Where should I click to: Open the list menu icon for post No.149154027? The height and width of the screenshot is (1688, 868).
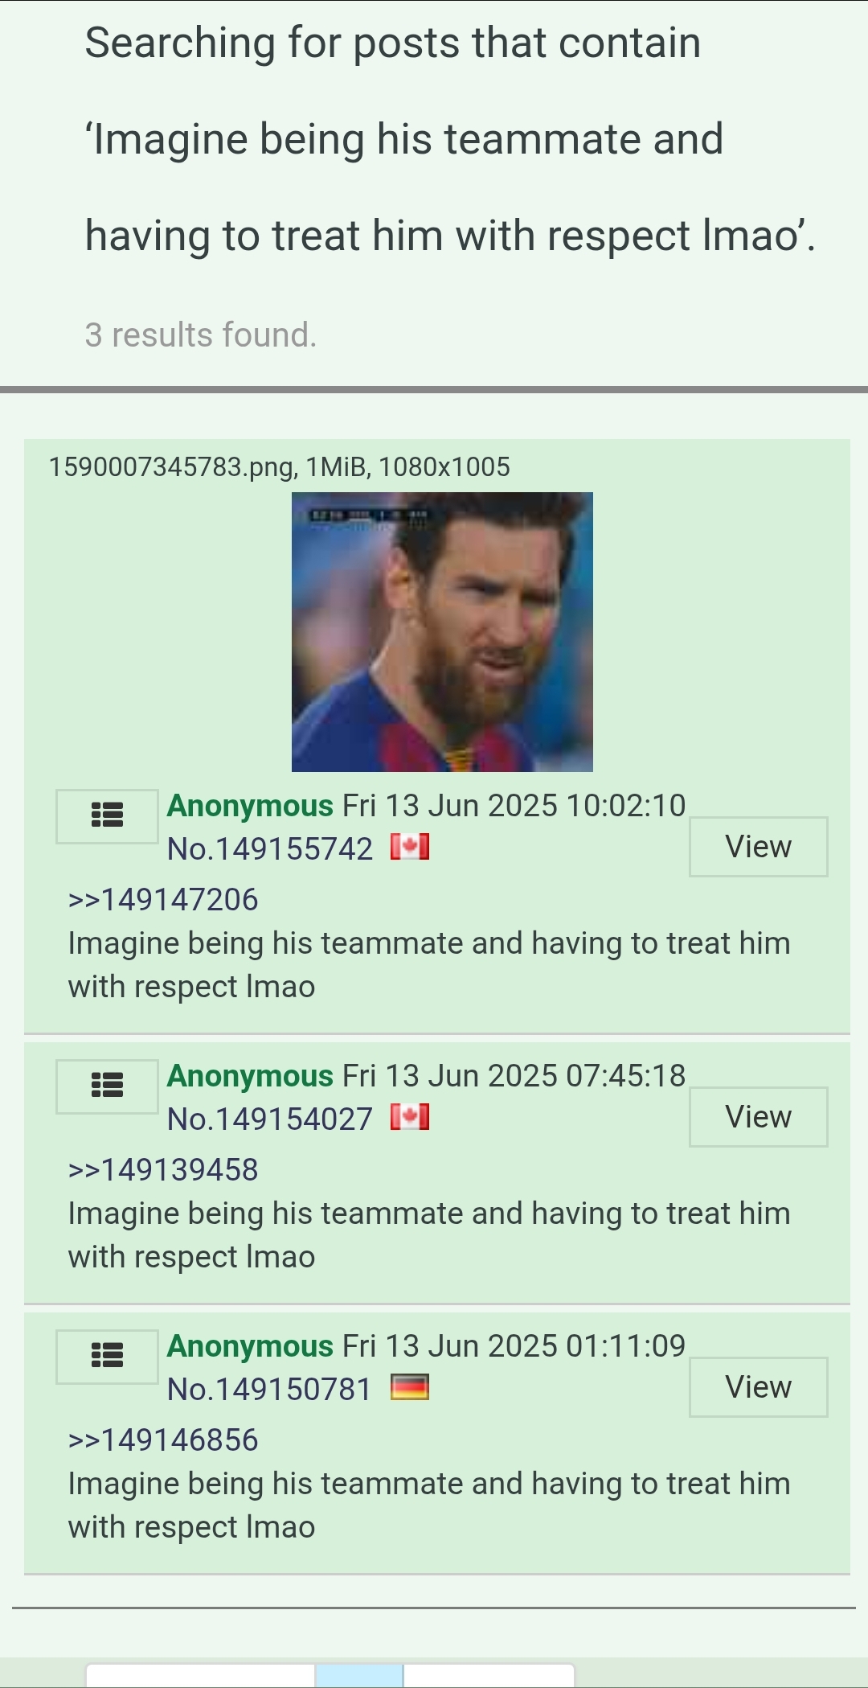point(107,1086)
